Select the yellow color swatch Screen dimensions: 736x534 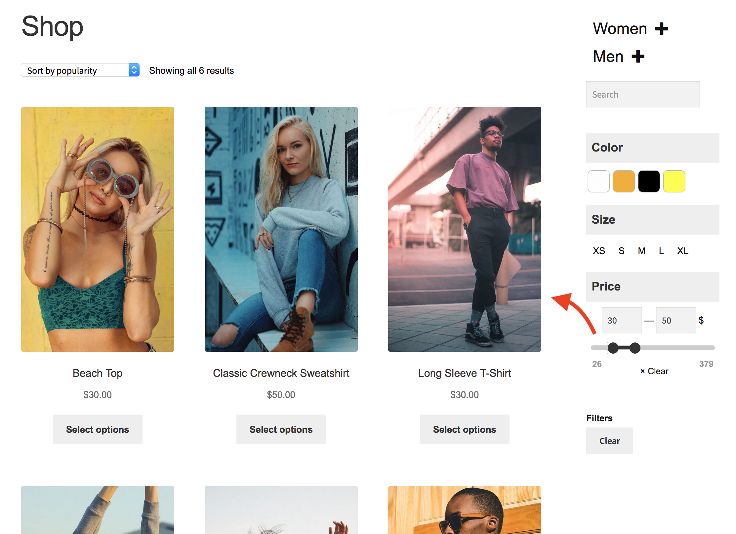[674, 181]
